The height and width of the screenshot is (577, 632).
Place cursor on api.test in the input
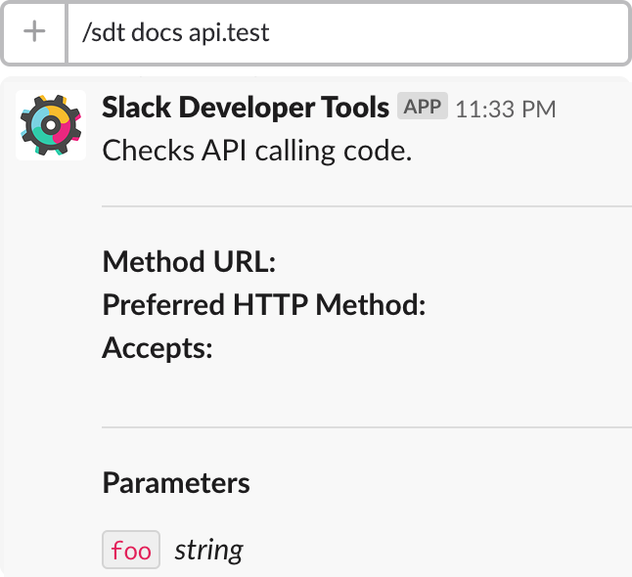(x=229, y=33)
